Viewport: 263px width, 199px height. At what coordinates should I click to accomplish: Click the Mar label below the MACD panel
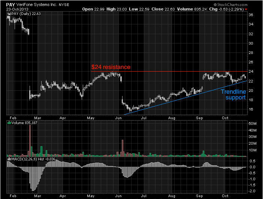(37, 196)
